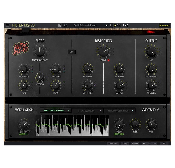Toggle the Bypass button

point(135,144)
